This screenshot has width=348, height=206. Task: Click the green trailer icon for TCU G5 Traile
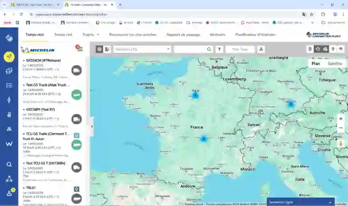click(77, 145)
